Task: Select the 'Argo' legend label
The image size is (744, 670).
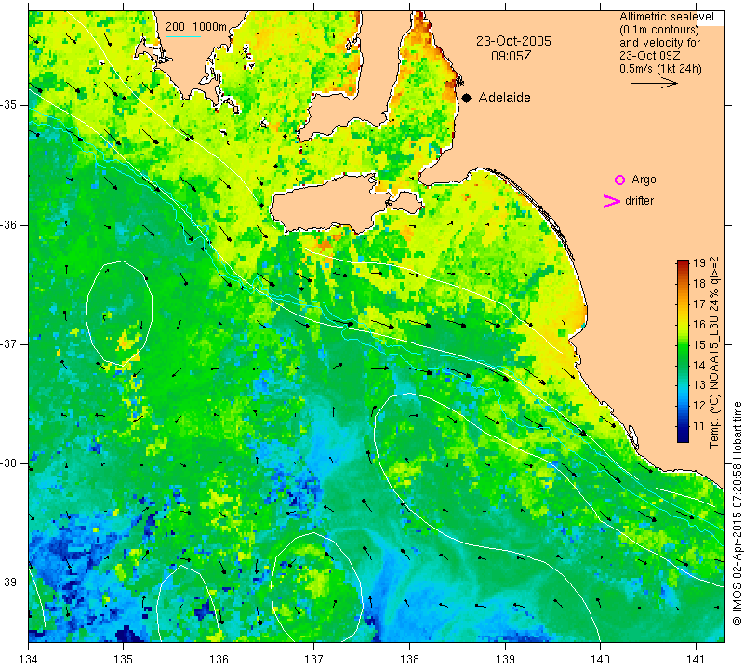Action: coord(644,180)
